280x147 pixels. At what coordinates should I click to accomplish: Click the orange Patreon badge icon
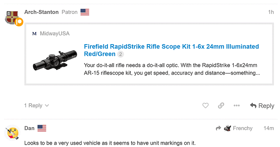[19, 22]
